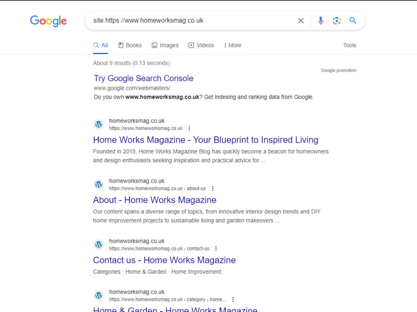Click the category › home breadcrumb URL
The height and width of the screenshot is (312, 417).
coord(168,300)
